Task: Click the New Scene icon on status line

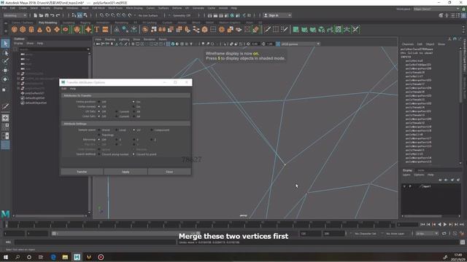Action: 36,15
